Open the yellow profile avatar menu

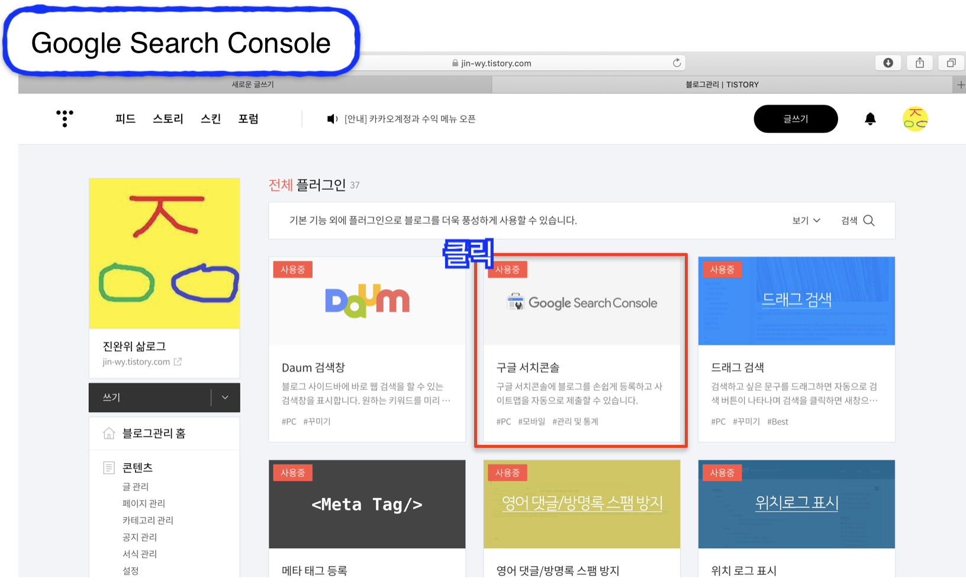coord(915,119)
